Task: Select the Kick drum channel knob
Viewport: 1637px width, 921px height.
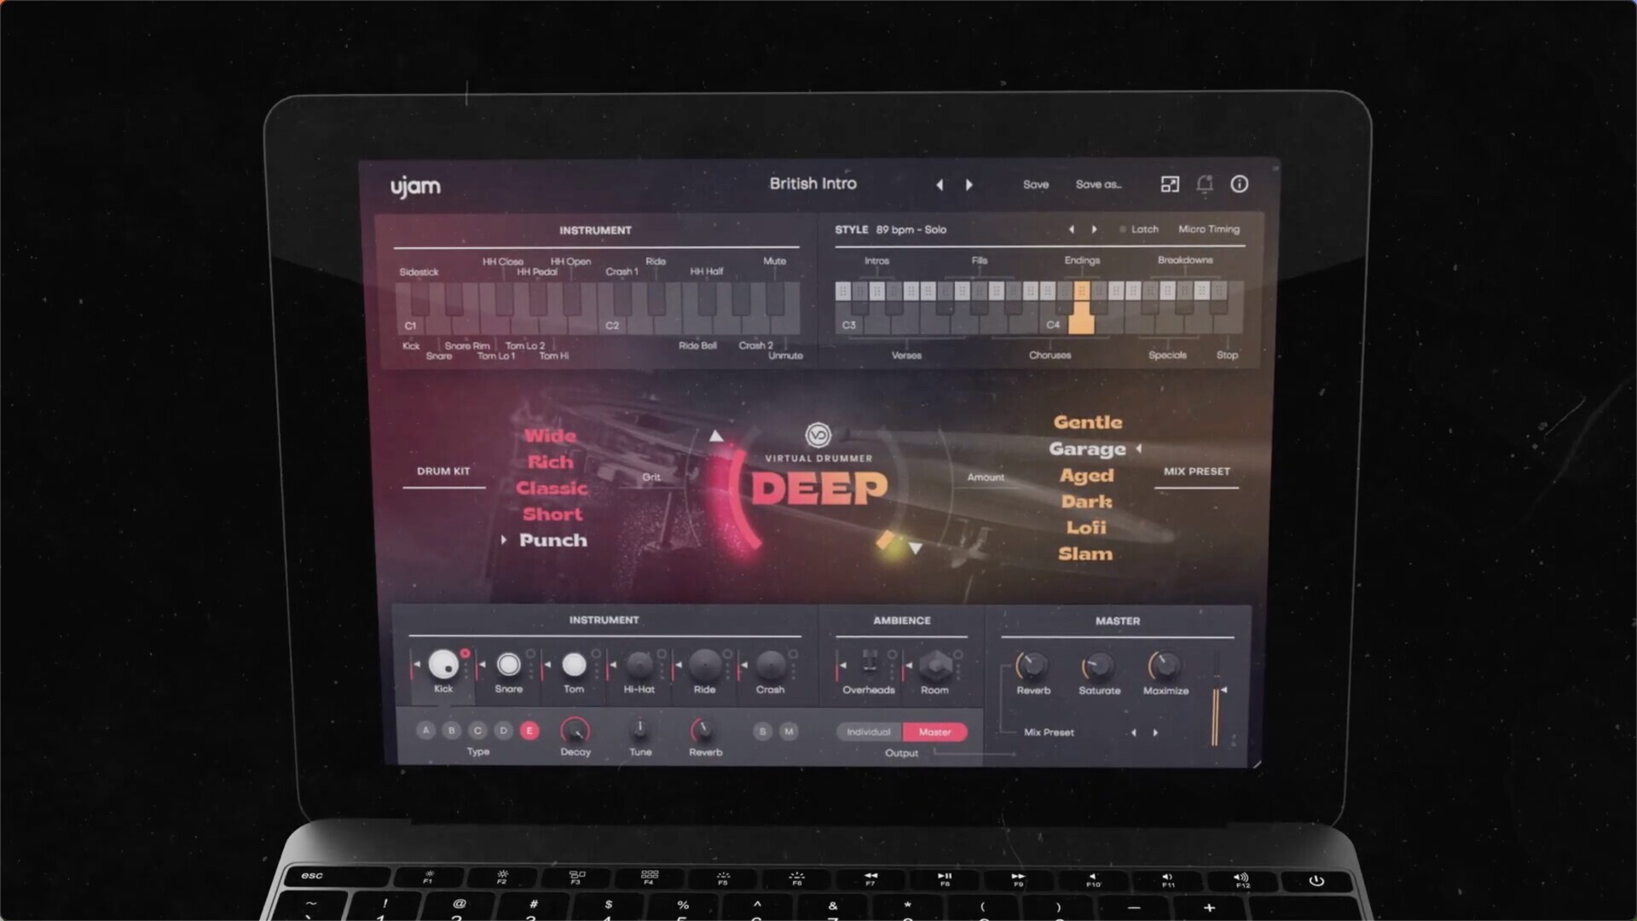Action: click(x=443, y=663)
